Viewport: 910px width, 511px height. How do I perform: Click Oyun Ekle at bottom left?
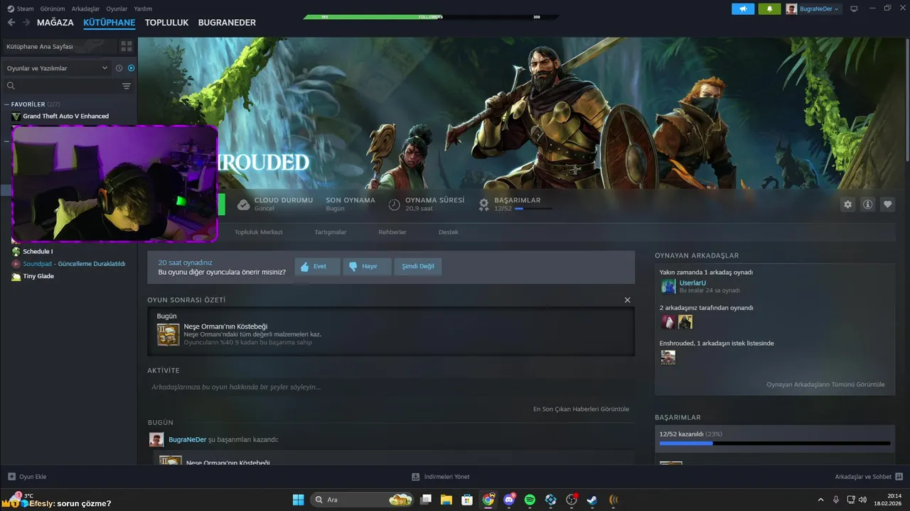click(x=27, y=477)
